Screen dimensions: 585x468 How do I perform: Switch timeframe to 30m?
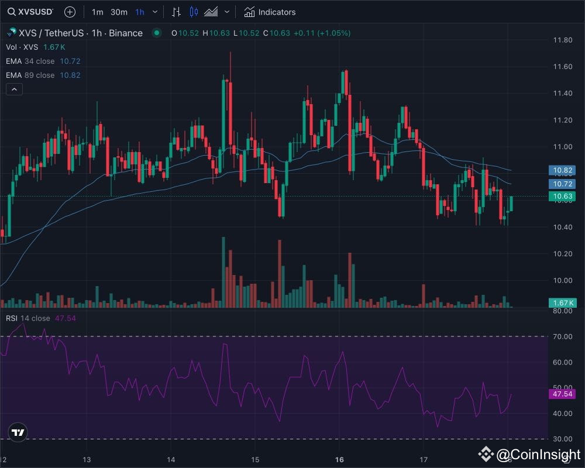click(119, 12)
